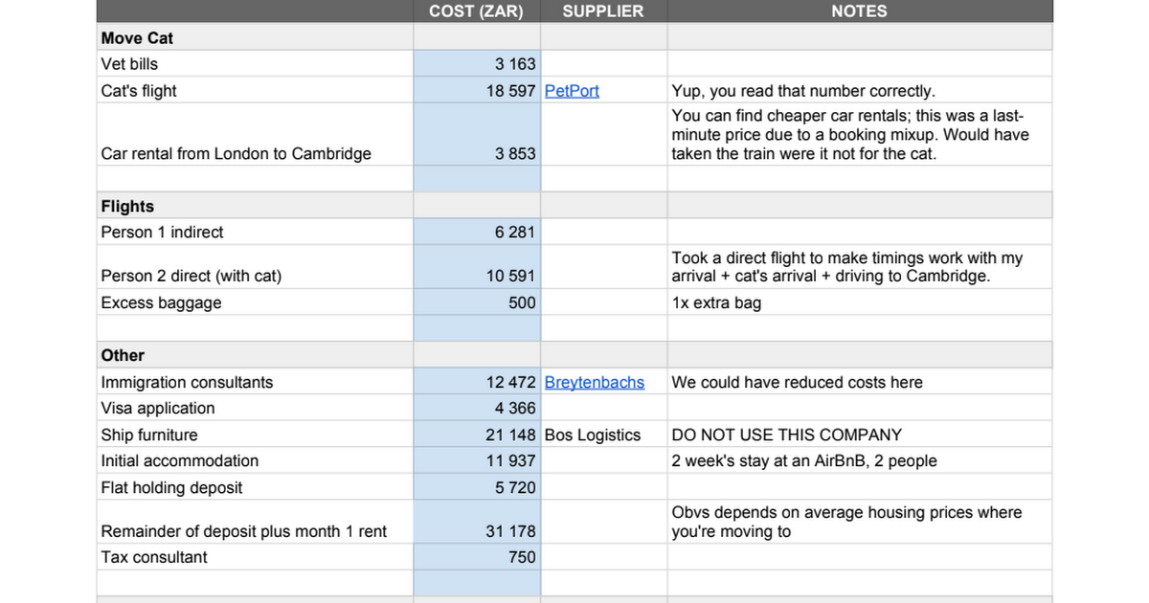1149x603 pixels.
Task: Select the Tax consultant label
Action: click(153, 557)
